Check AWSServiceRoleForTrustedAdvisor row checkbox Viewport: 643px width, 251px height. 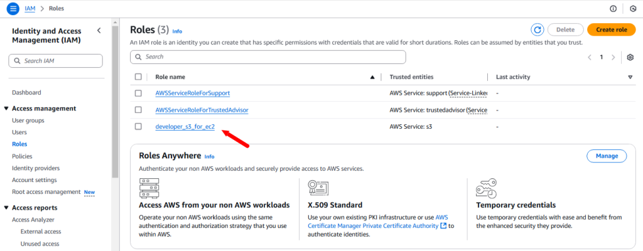coord(138,110)
